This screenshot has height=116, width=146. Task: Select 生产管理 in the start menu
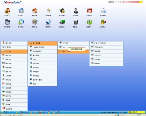pyautogui.click(x=14, y=51)
